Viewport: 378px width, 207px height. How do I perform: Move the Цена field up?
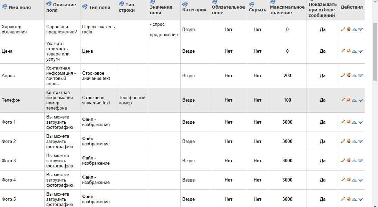[354, 51]
